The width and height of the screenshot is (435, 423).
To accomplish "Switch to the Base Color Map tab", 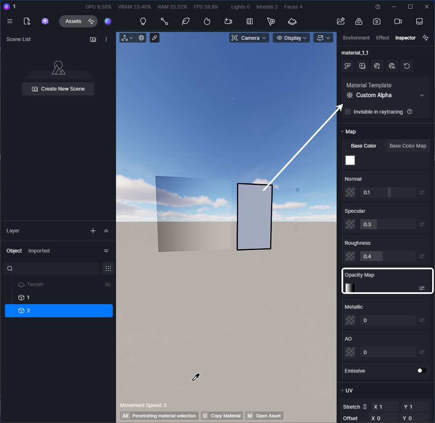I will pos(408,146).
